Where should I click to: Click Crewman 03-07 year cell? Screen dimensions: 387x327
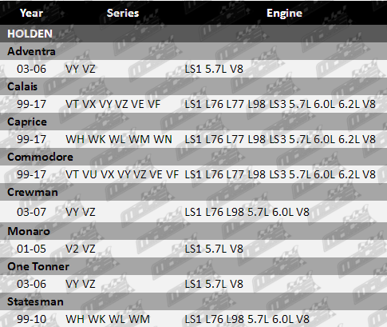coord(31,212)
